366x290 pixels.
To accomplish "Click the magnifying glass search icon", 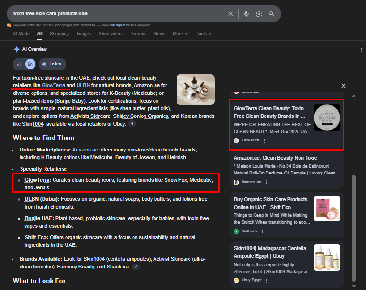I will pos(271,14).
